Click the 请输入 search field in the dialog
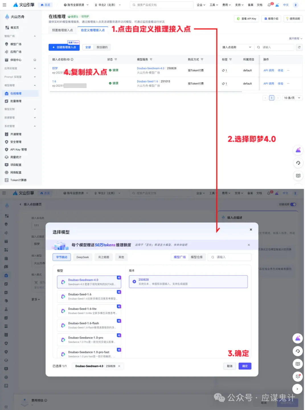The width and height of the screenshot is (305, 410). click(230, 257)
